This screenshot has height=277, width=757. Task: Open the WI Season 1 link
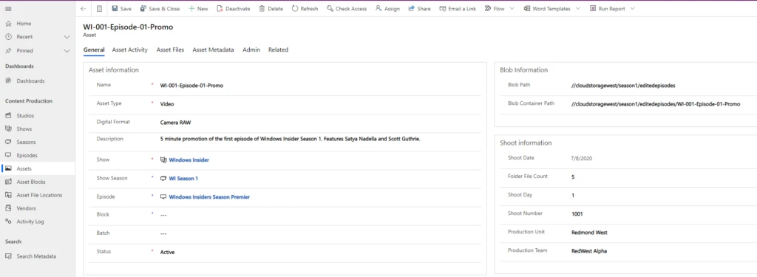click(x=183, y=179)
